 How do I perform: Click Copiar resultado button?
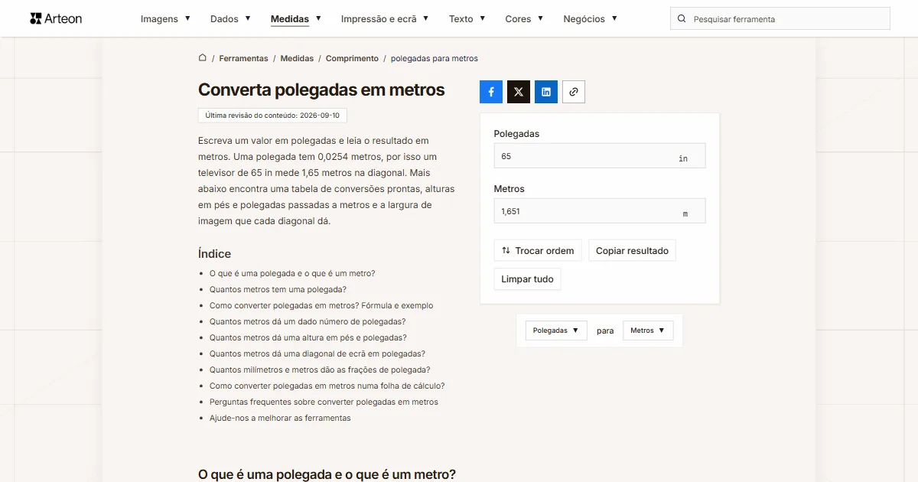[632, 251]
